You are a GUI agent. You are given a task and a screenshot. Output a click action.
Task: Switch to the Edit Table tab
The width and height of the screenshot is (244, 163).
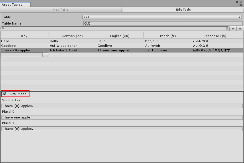183,10
